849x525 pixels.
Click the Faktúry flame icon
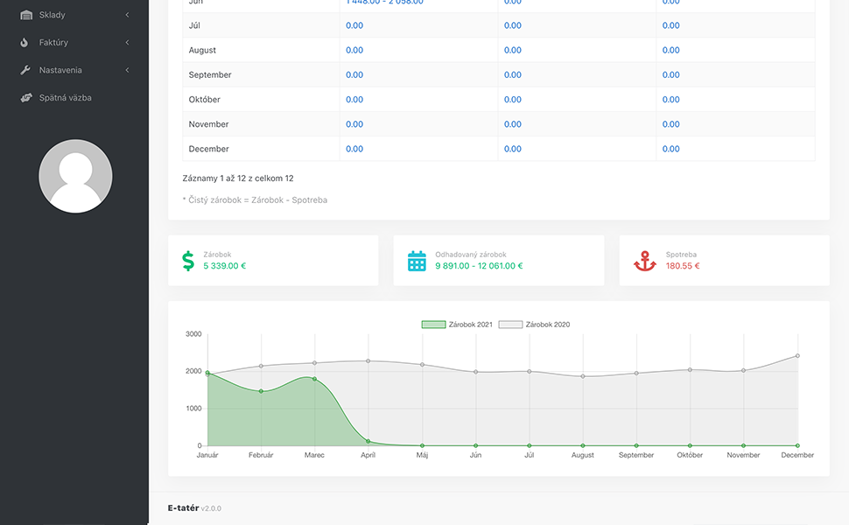point(25,42)
